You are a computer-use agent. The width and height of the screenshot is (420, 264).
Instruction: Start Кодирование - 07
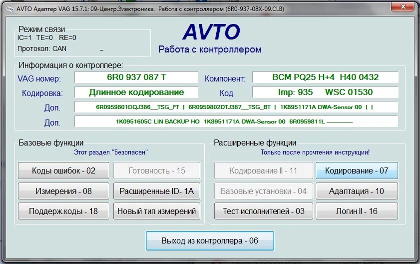357,170
